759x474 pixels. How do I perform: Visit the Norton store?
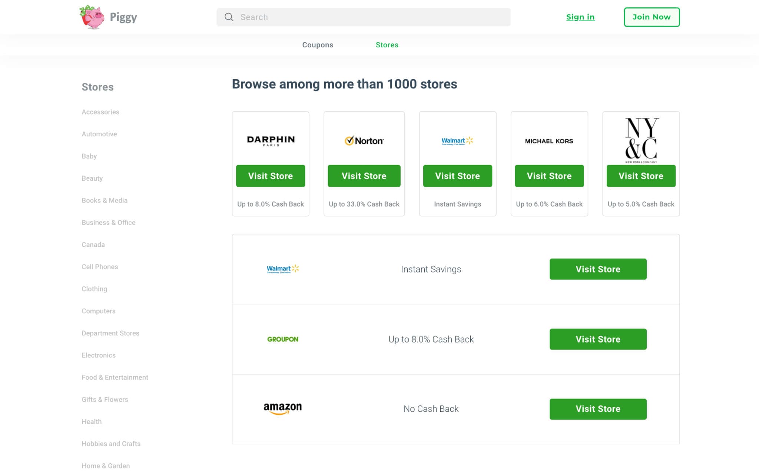click(364, 176)
